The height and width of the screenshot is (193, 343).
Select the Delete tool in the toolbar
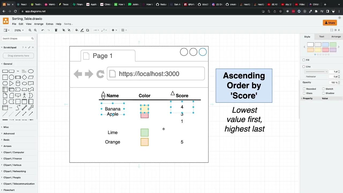[56, 30]
